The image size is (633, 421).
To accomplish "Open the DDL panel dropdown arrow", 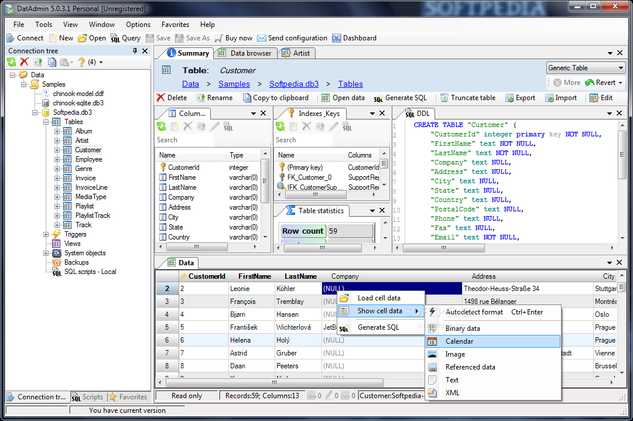I will [x=610, y=114].
